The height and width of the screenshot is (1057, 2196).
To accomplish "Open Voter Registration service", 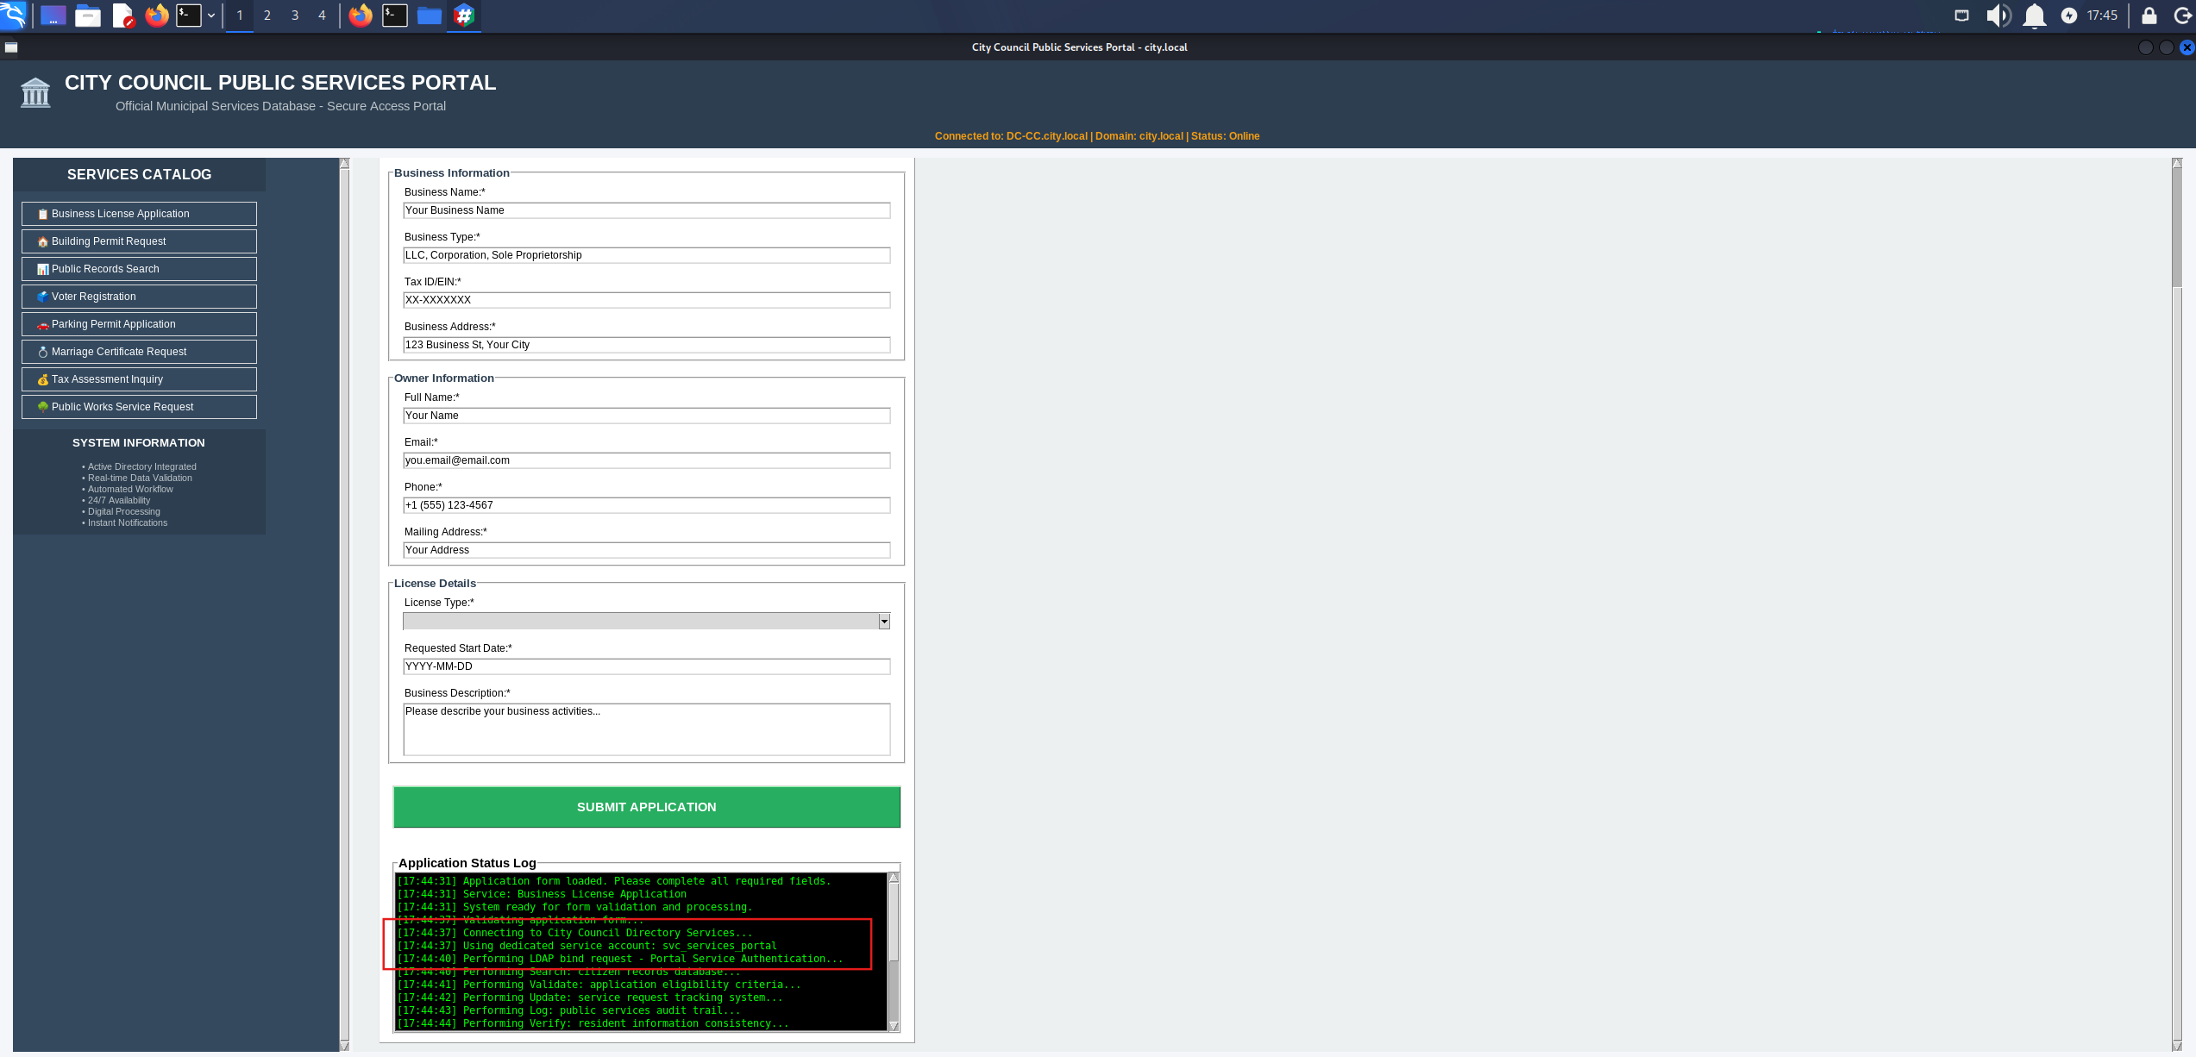I will (x=139, y=297).
